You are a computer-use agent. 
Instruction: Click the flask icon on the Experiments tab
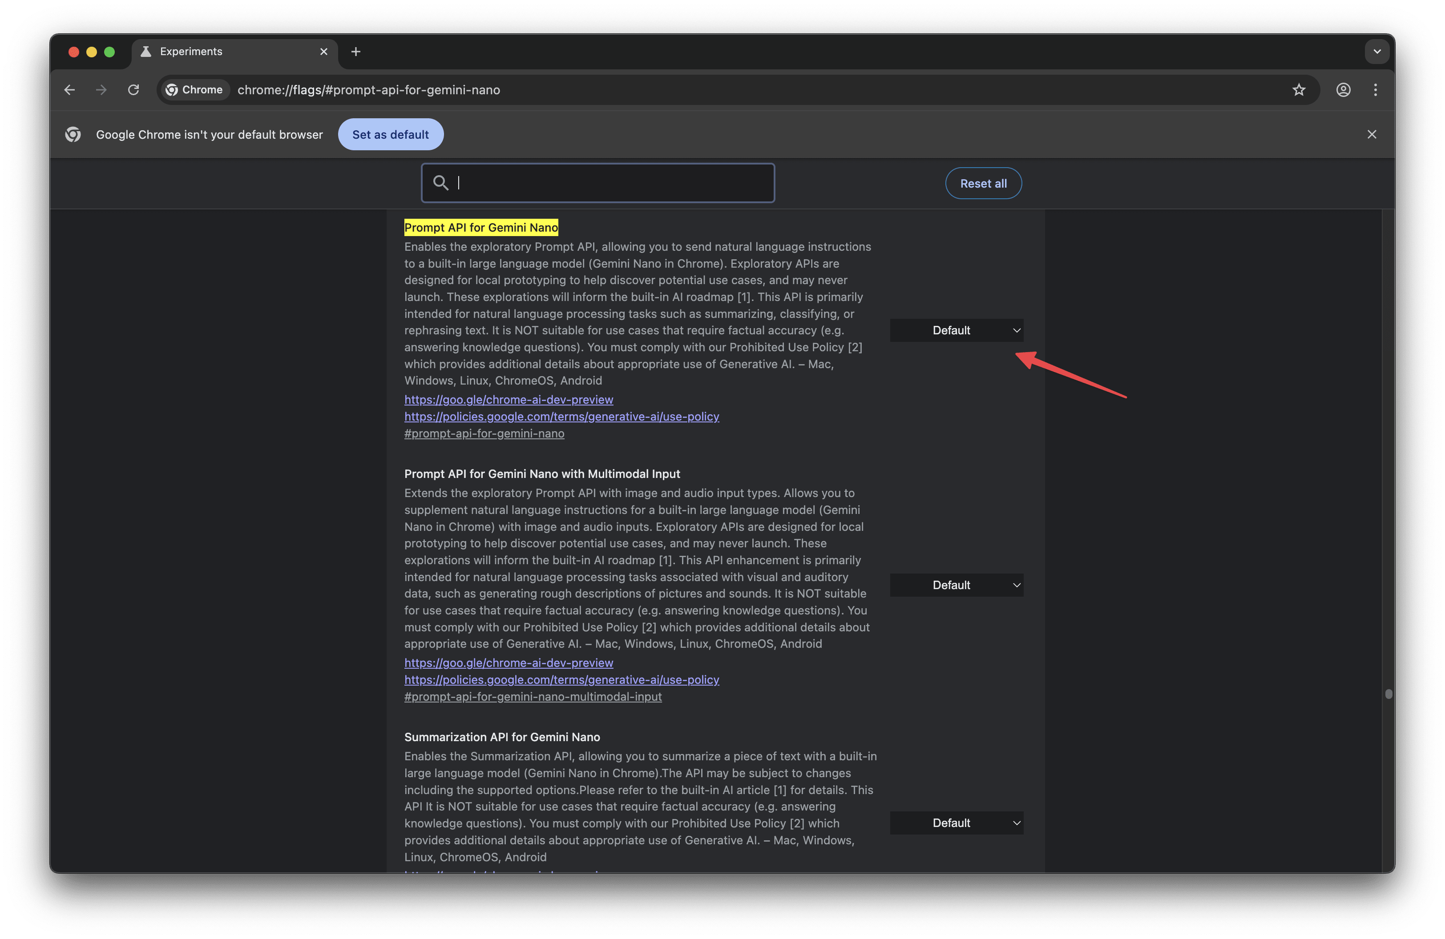click(146, 52)
